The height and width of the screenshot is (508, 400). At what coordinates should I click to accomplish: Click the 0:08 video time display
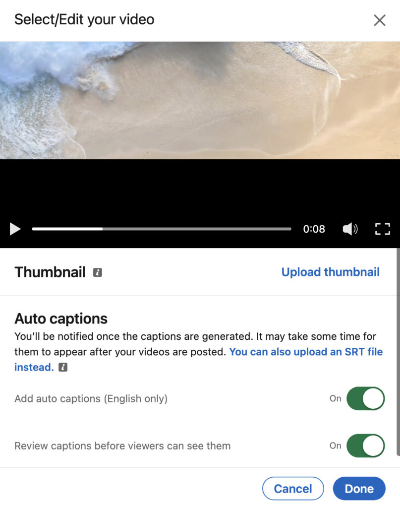pos(314,229)
